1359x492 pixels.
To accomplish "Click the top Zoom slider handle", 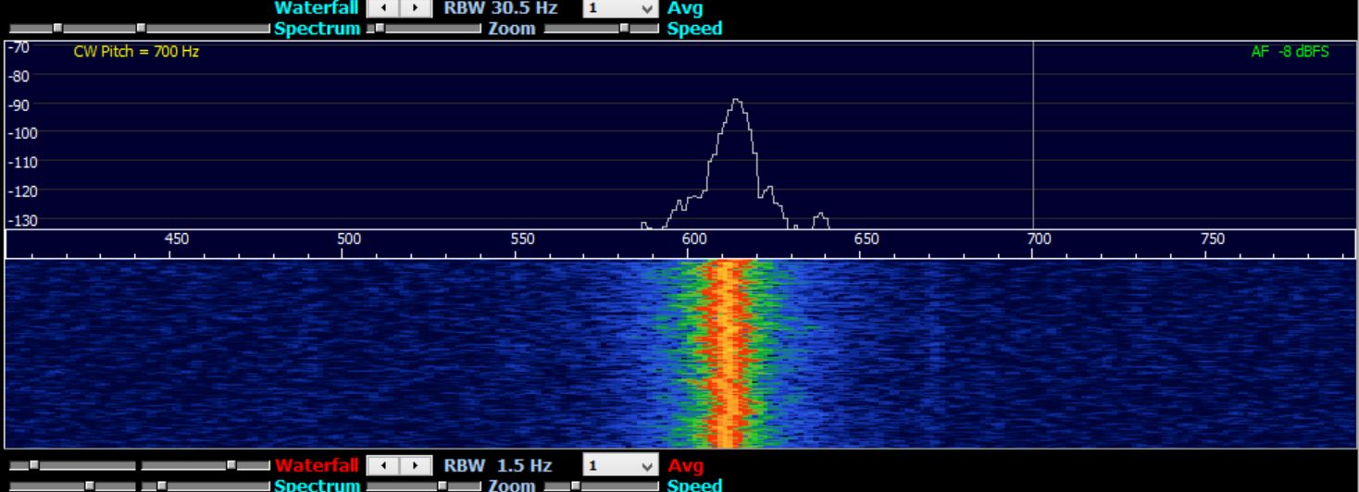I will click(379, 29).
